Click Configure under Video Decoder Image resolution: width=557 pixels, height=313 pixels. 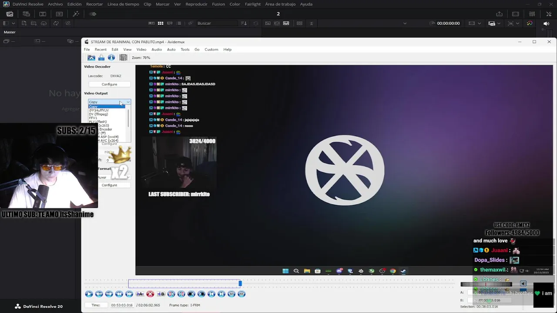coord(109,84)
